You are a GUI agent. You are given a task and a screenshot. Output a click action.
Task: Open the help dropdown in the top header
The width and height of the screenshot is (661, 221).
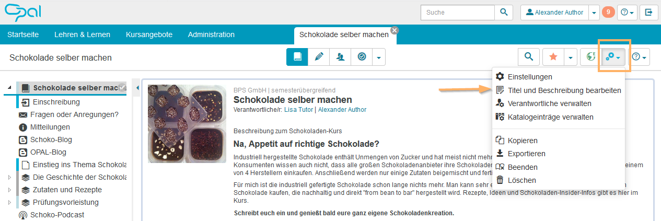627,13
